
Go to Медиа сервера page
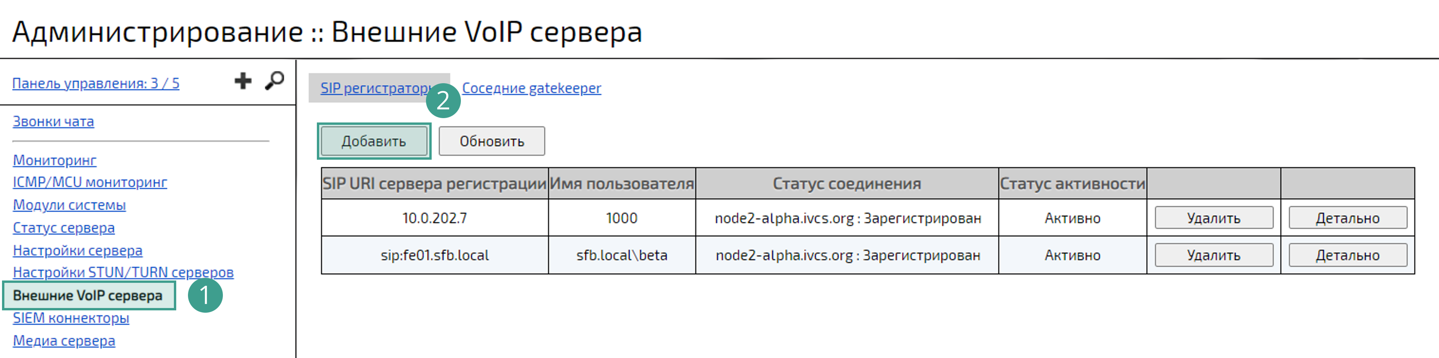tap(64, 341)
